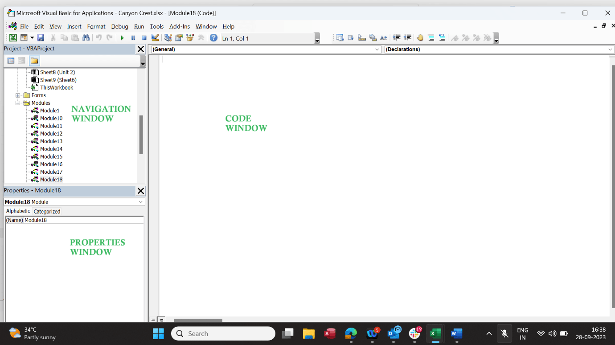Run the macro with Run Sub button
The width and height of the screenshot is (615, 345).
(122, 37)
